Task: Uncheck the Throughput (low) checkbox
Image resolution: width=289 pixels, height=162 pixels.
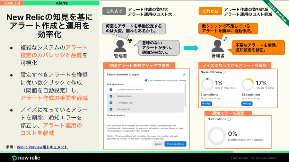Action: click(x=111, y=103)
